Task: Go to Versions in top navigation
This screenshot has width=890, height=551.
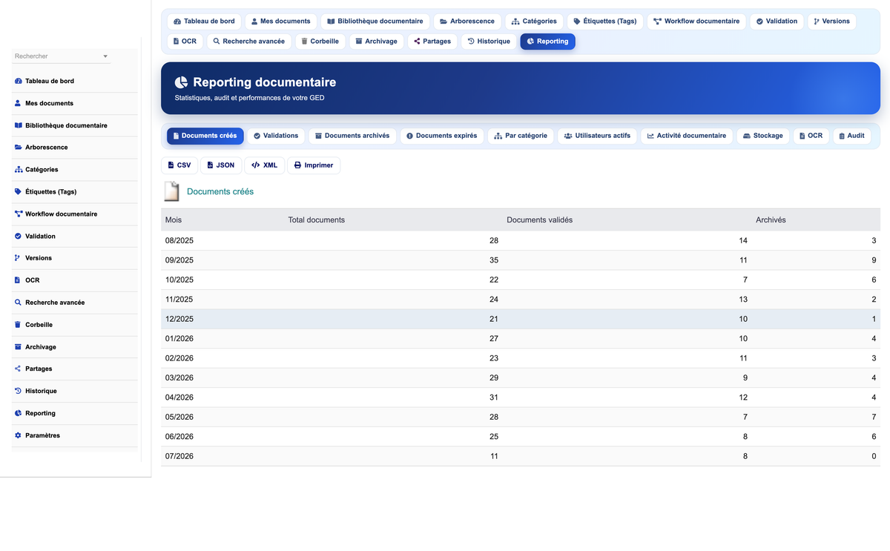Action: [x=831, y=22]
